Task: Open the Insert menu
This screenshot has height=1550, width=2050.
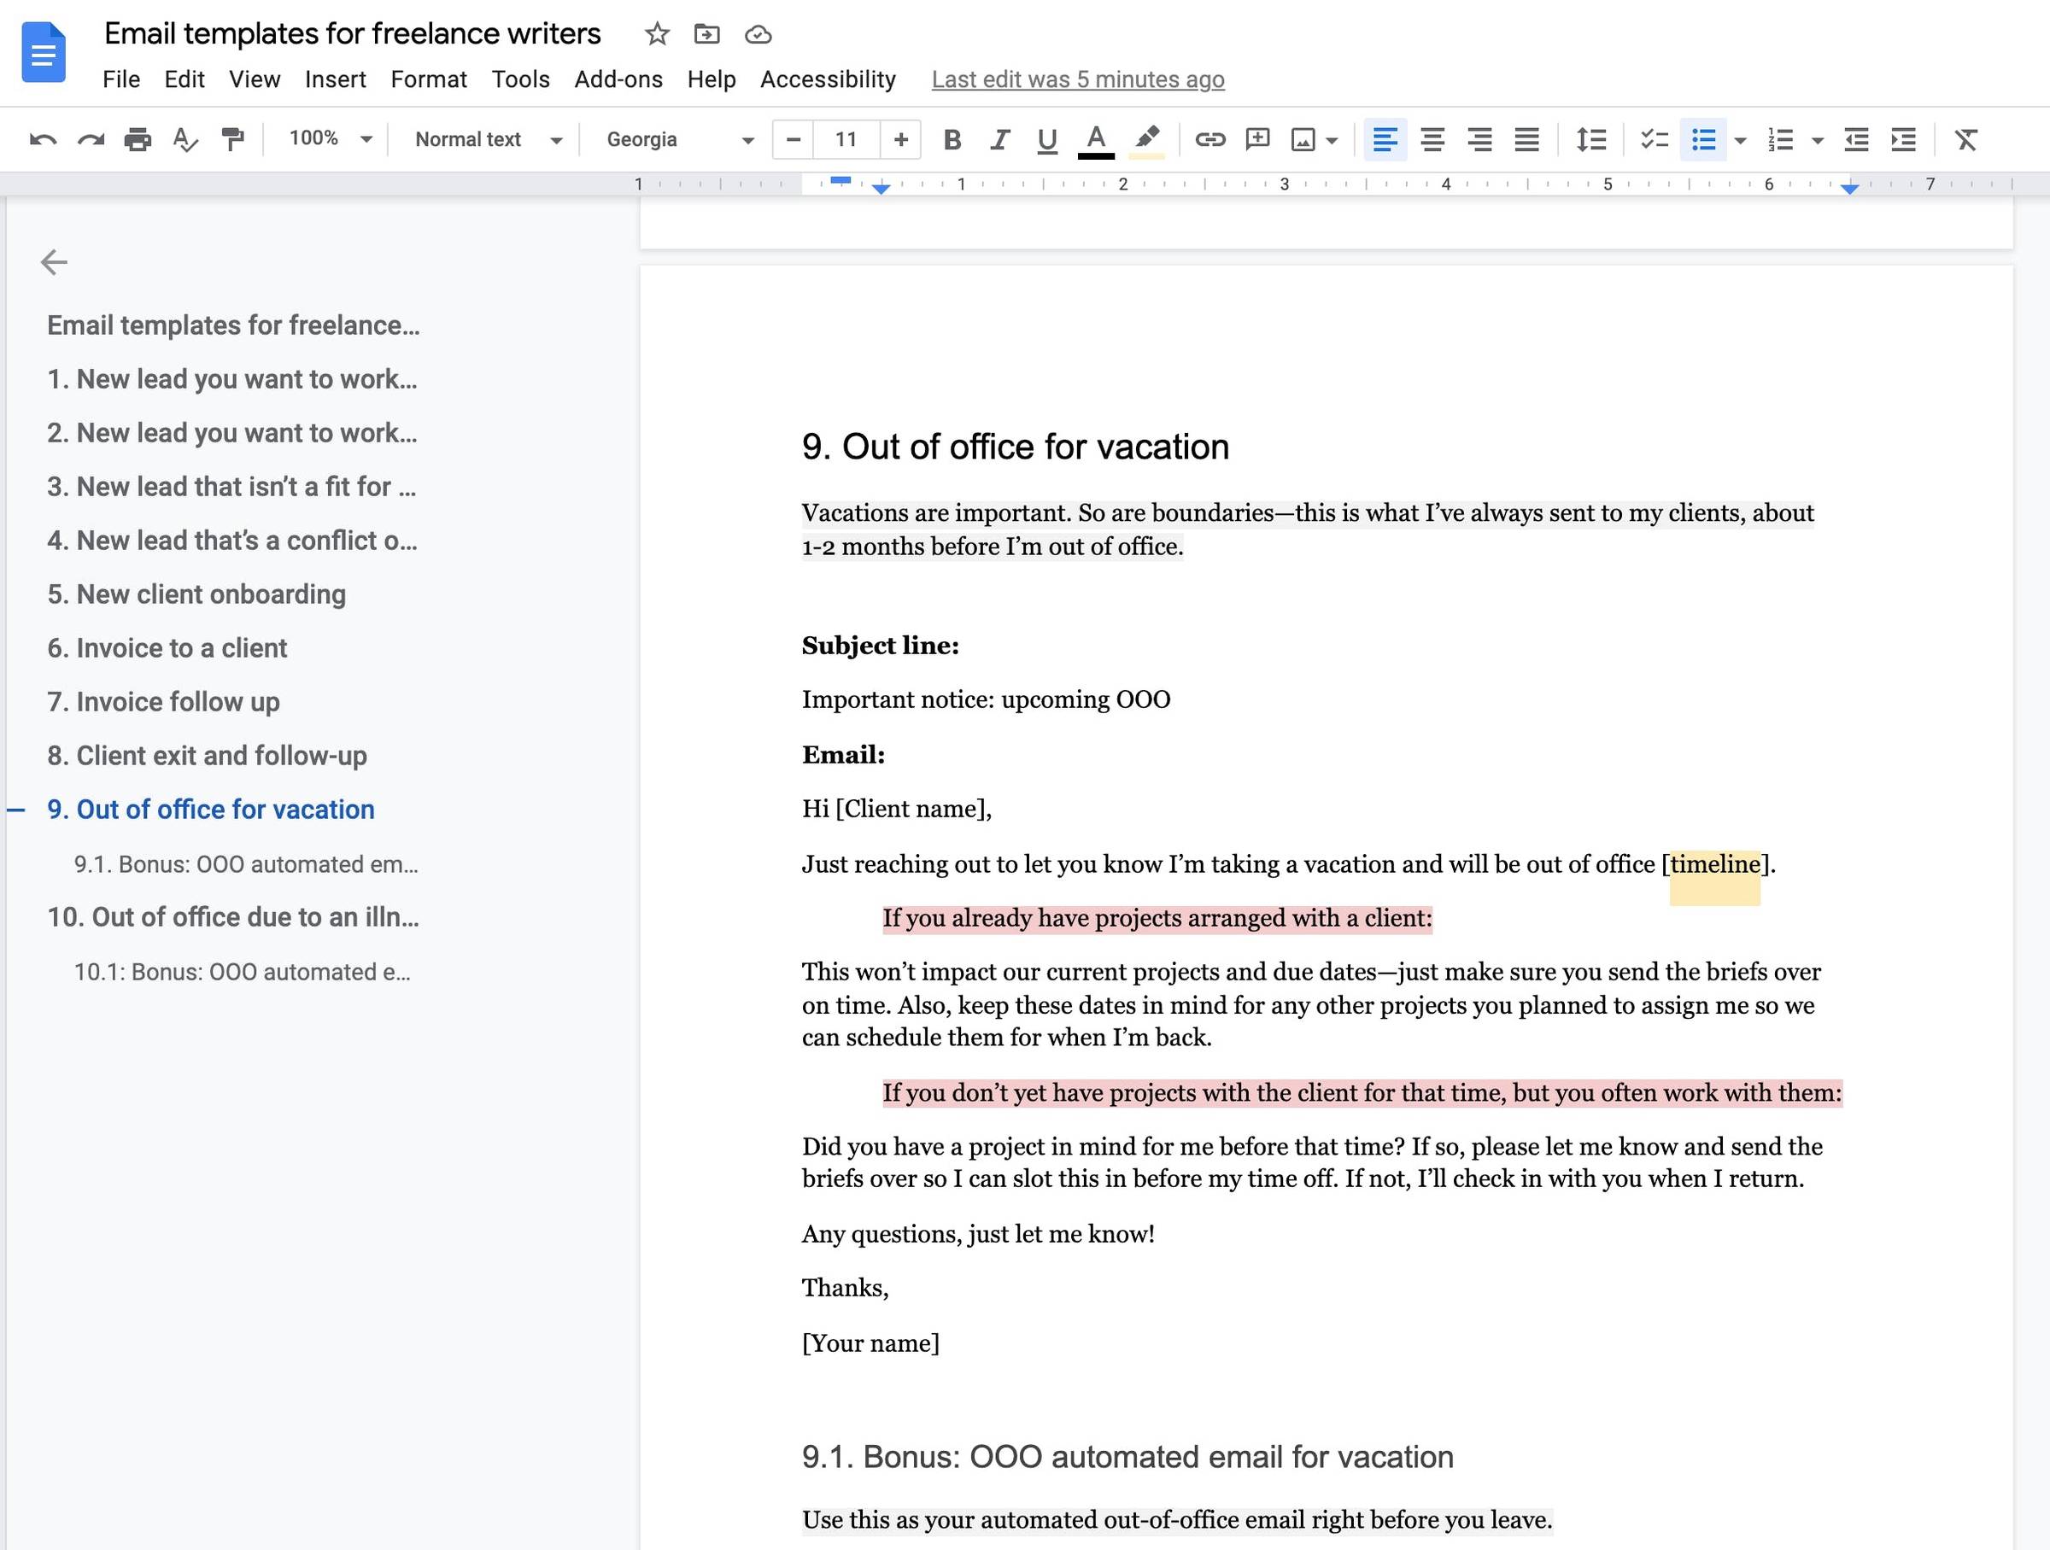Action: click(x=336, y=79)
